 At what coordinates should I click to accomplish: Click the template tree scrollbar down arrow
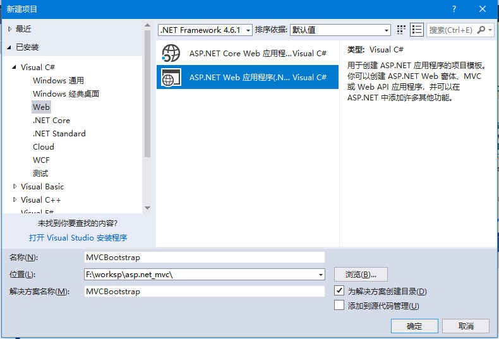(x=148, y=208)
